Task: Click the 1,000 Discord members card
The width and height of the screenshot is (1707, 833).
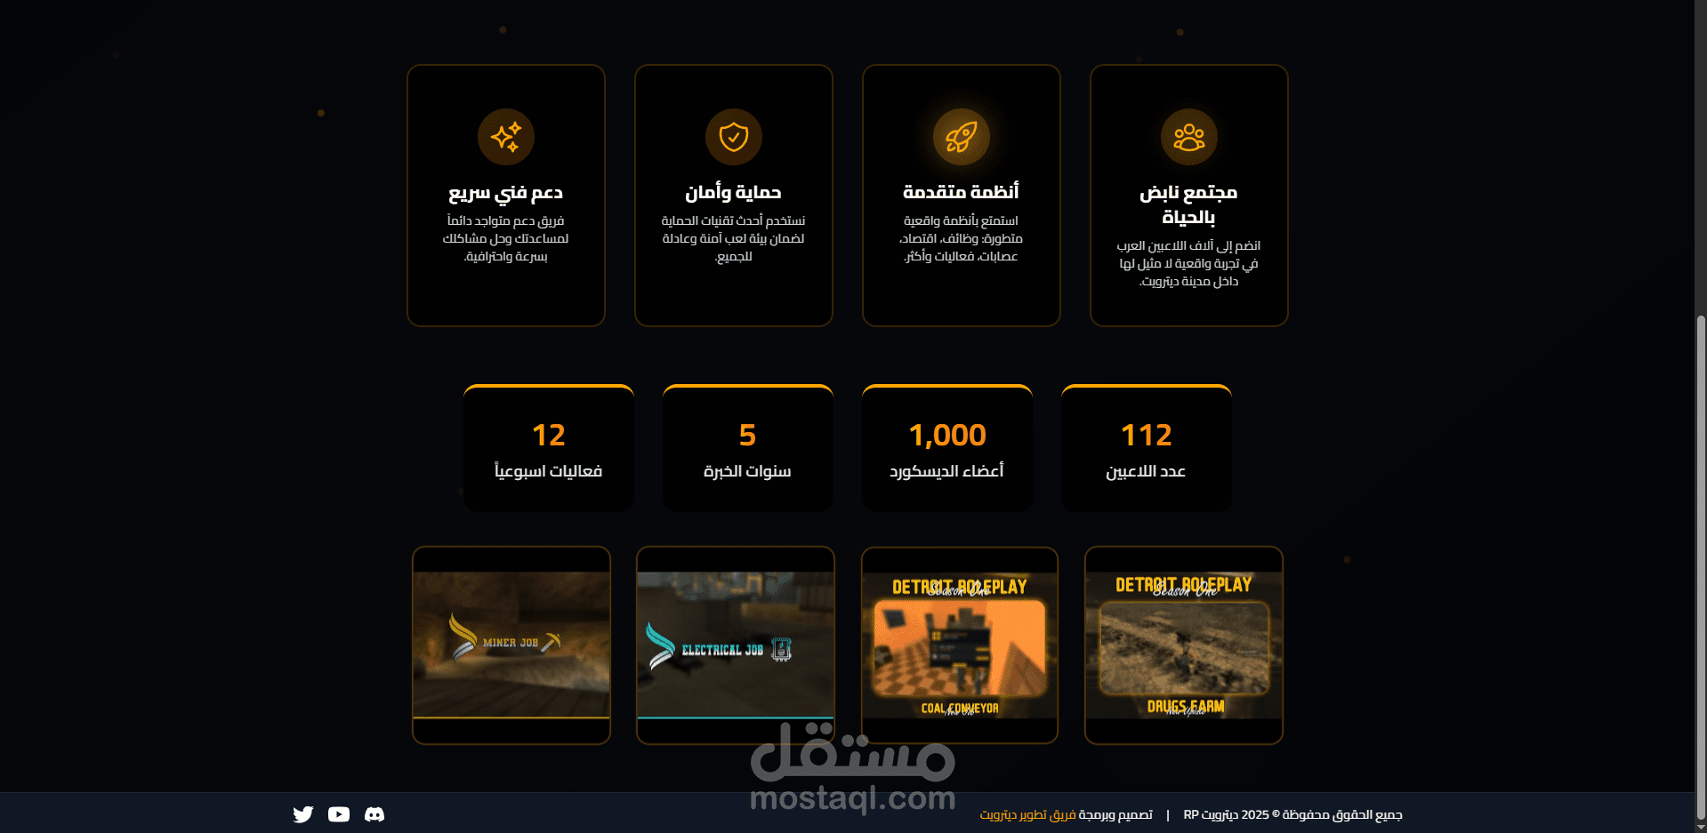Action: [947, 448]
